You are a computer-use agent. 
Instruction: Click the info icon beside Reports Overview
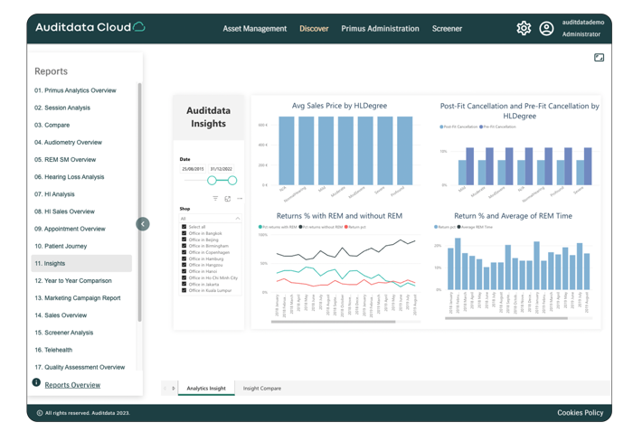coord(36,383)
